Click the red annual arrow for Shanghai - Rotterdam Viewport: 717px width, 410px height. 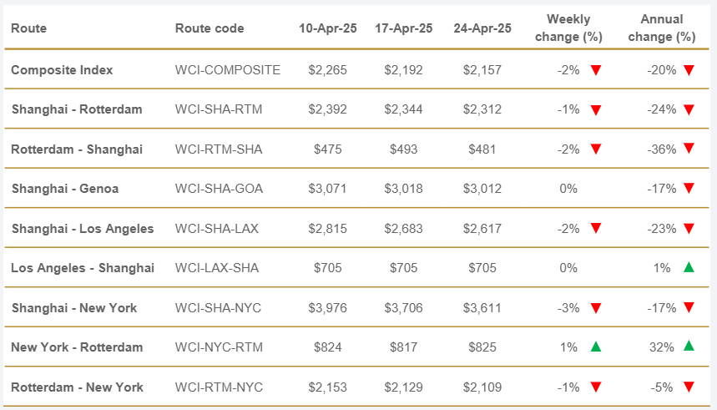[689, 109]
